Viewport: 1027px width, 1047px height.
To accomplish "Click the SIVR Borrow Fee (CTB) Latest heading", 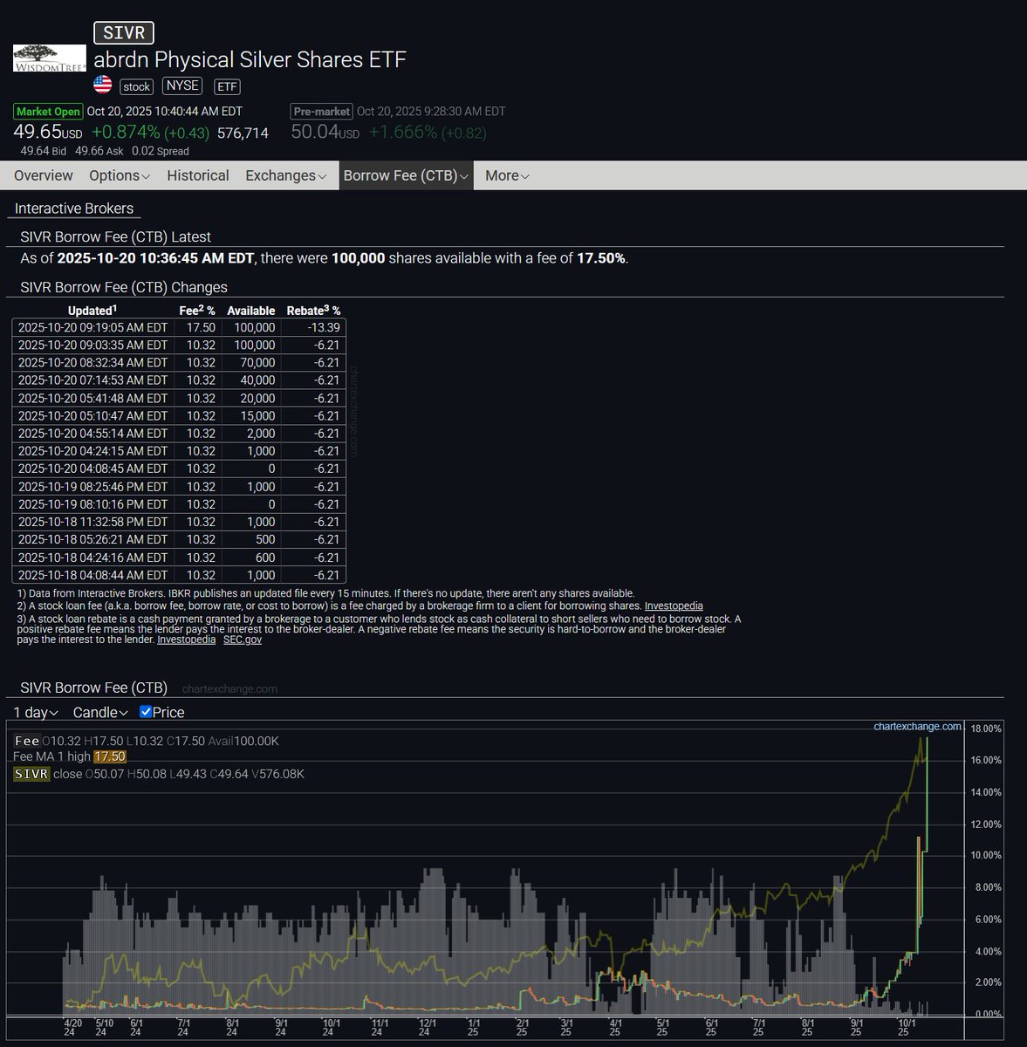I will [x=115, y=236].
